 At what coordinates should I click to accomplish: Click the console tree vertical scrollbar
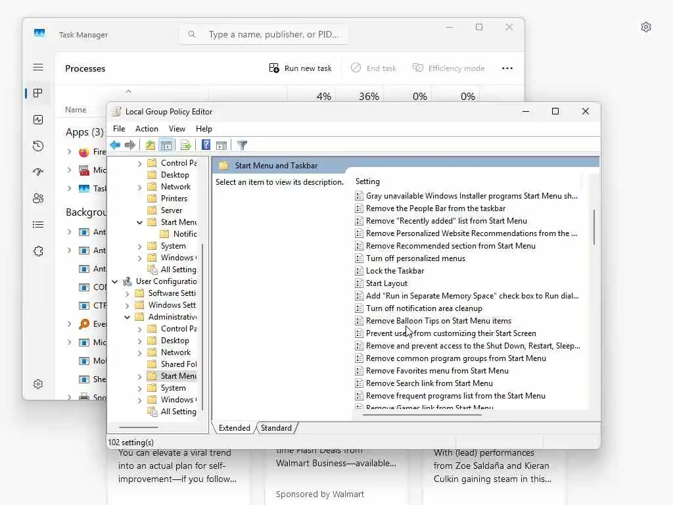point(202,326)
